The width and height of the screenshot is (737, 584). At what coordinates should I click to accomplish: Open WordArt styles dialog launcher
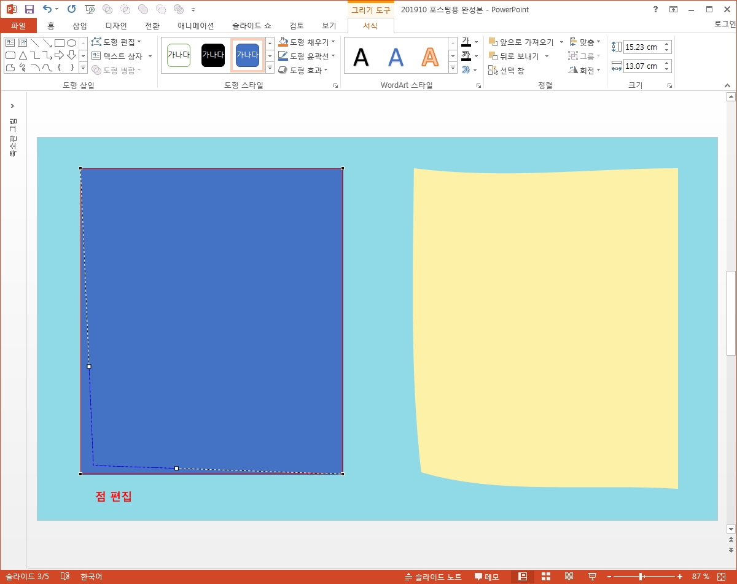pyautogui.click(x=478, y=86)
